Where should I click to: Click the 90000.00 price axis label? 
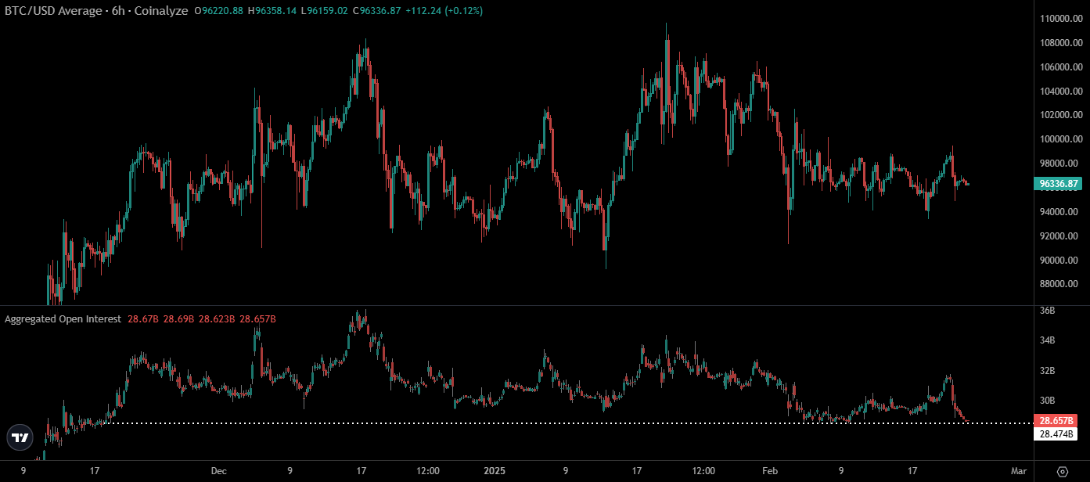[x=1060, y=261]
